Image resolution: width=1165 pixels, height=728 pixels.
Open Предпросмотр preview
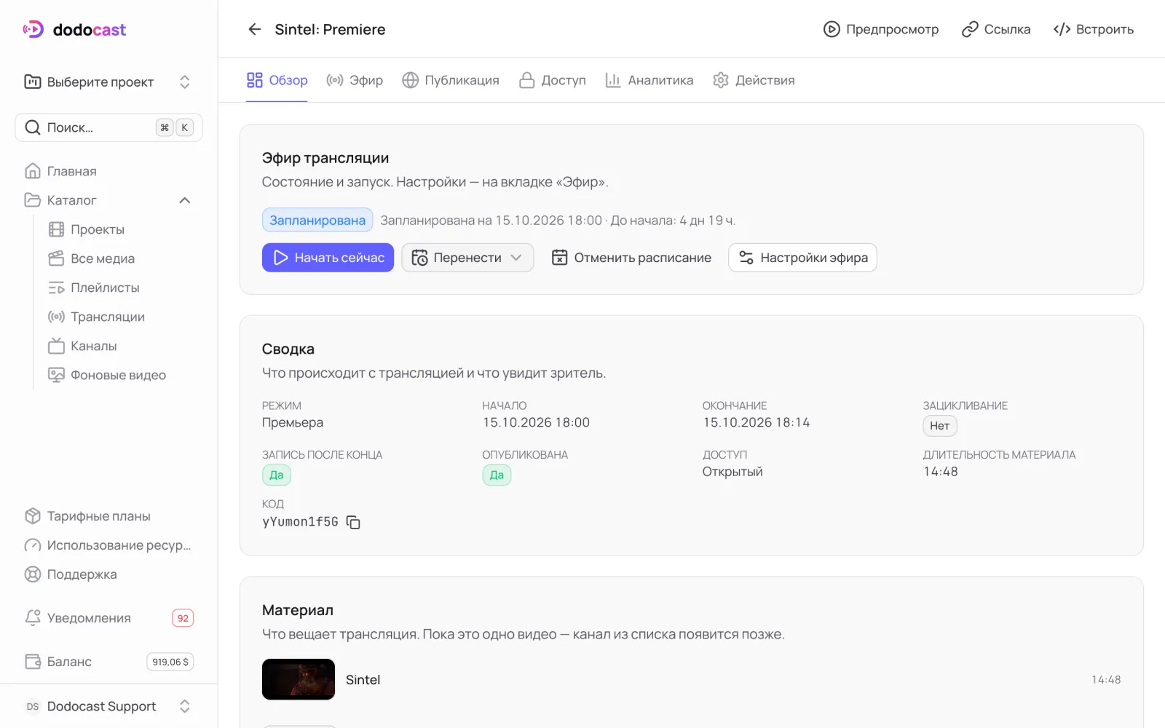[881, 29]
